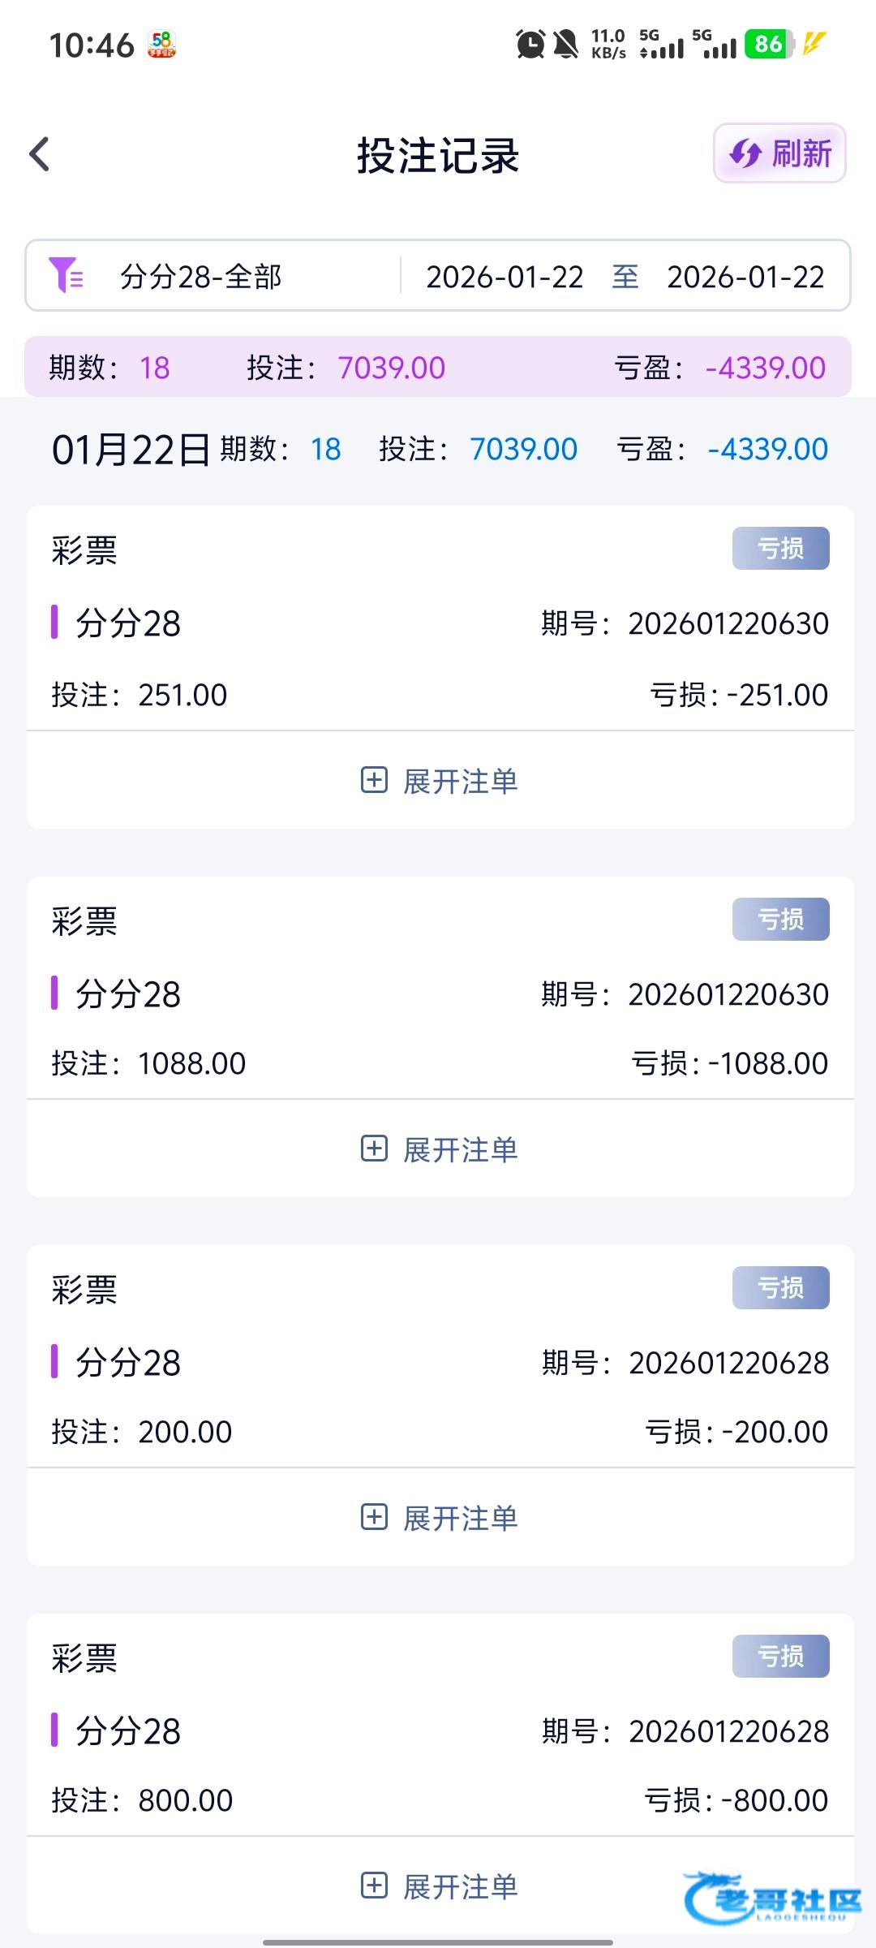This screenshot has height=1948, width=876.
Task: Select the end date after 至
Action: click(745, 278)
